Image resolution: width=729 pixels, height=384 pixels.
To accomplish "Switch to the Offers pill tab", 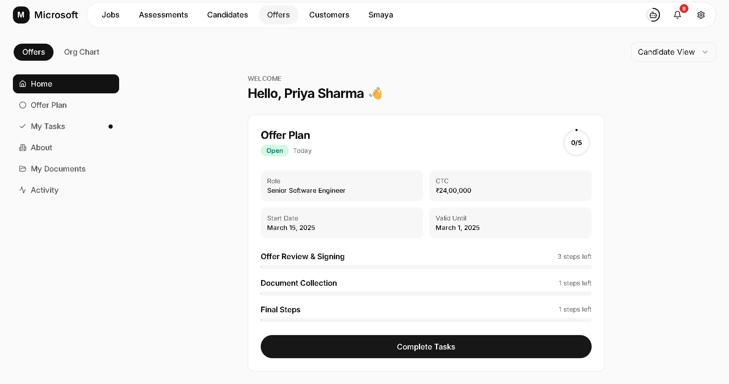I will click(x=33, y=52).
